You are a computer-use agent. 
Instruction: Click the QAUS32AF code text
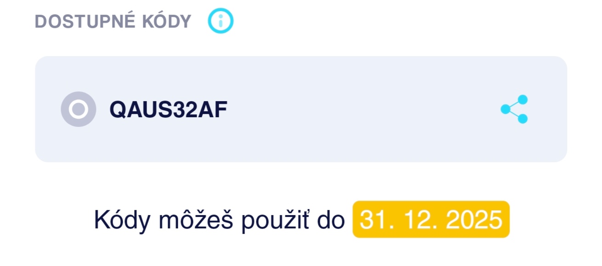168,110
